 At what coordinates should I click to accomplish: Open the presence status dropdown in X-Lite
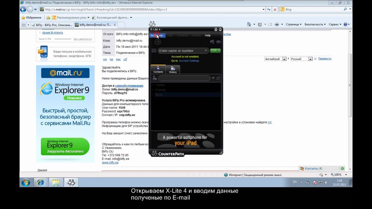pos(158,42)
